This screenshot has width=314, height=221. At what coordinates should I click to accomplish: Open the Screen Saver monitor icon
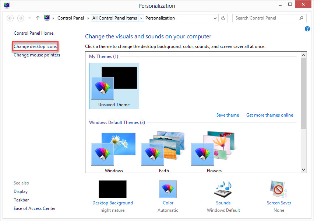tap(279, 189)
